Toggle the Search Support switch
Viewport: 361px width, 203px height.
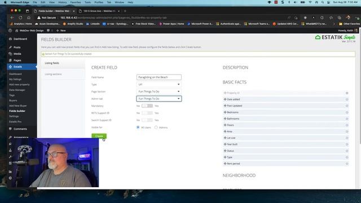pos(147,120)
